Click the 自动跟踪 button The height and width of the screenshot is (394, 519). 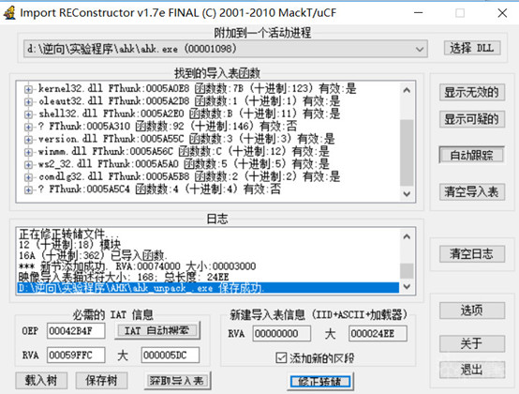[471, 155]
